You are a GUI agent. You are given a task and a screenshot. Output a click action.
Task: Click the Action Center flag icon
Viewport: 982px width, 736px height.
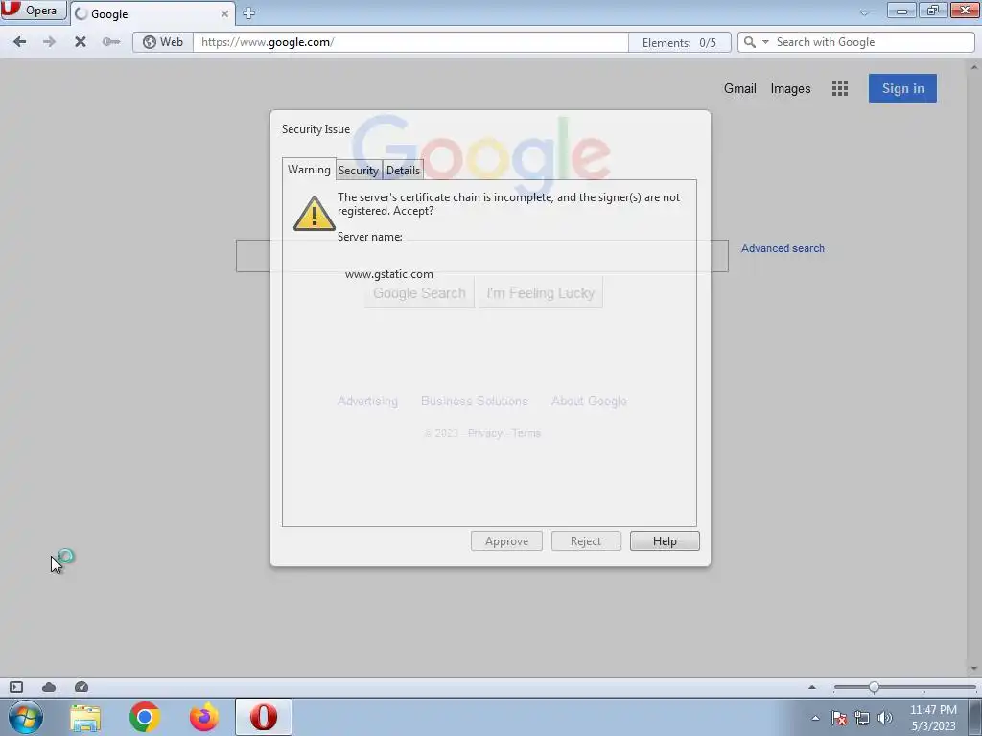(x=839, y=718)
